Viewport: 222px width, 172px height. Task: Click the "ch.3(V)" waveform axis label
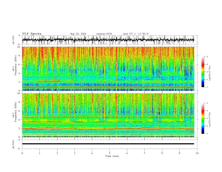[x=13, y=144]
